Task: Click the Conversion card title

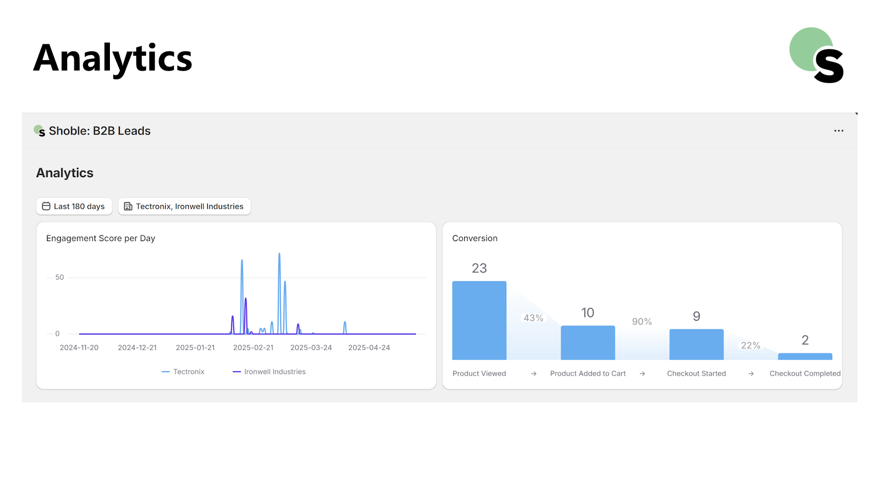Action: [x=475, y=238]
